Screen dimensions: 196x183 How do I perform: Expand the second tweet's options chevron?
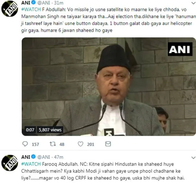(x=193, y=157)
